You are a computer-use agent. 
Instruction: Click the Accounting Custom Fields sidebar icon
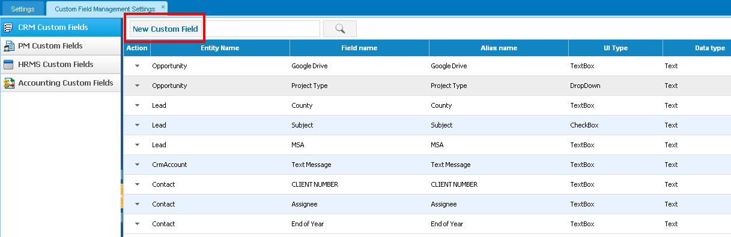pos(8,83)
